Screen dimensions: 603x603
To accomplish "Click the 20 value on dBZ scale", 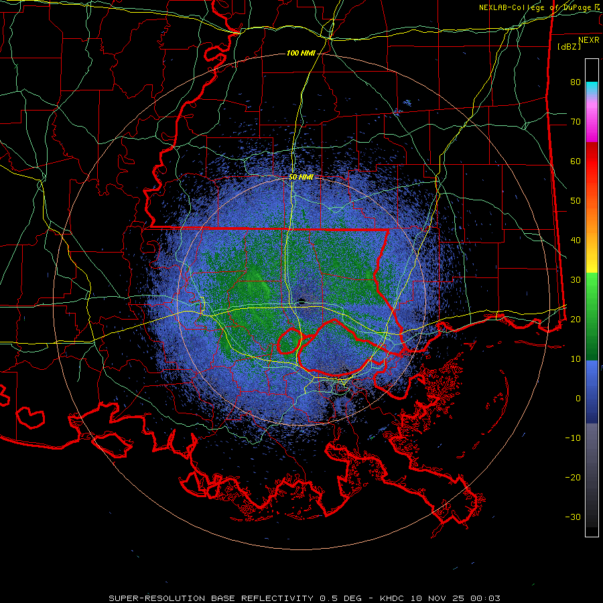I will 576,319.
